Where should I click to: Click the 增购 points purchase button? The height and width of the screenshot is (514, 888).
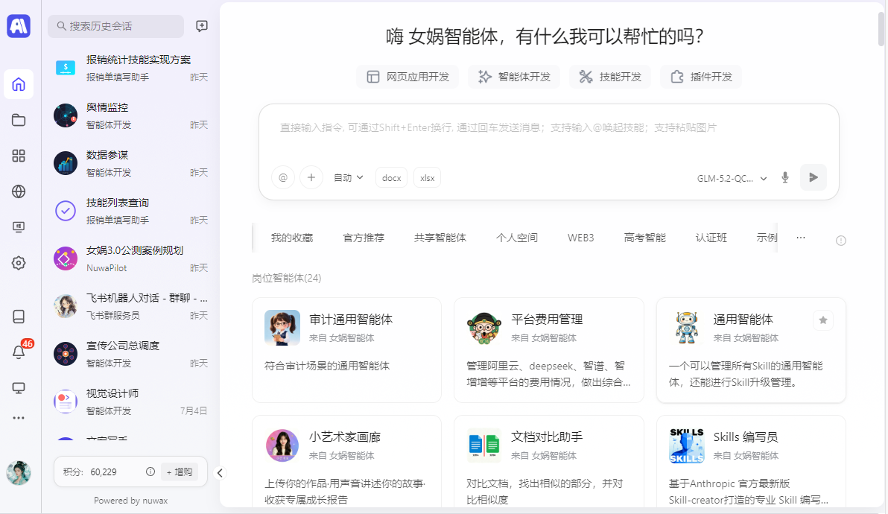coord(180,472)
